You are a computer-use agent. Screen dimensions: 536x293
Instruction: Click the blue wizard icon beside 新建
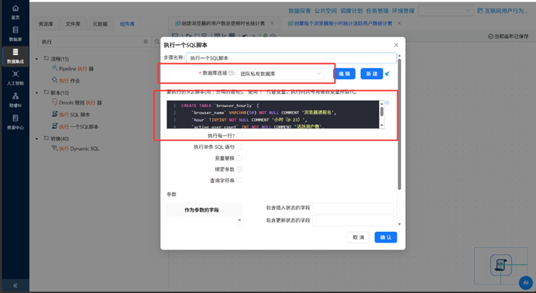[387, 74]
